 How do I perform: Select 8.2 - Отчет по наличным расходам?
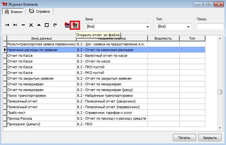point(112,50)
